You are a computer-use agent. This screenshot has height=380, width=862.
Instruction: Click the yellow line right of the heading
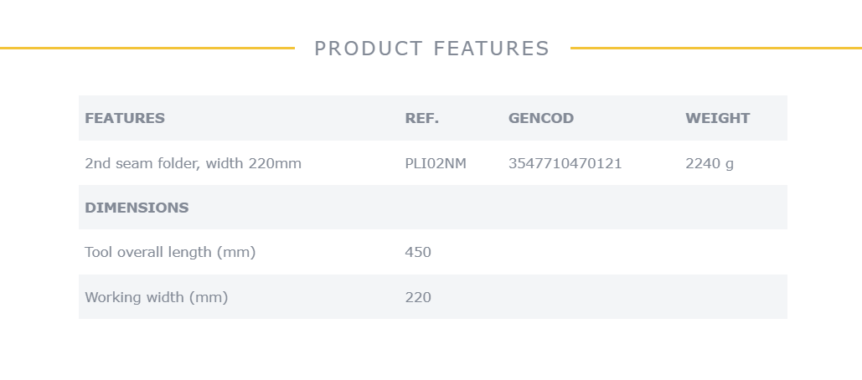[716, 49]
